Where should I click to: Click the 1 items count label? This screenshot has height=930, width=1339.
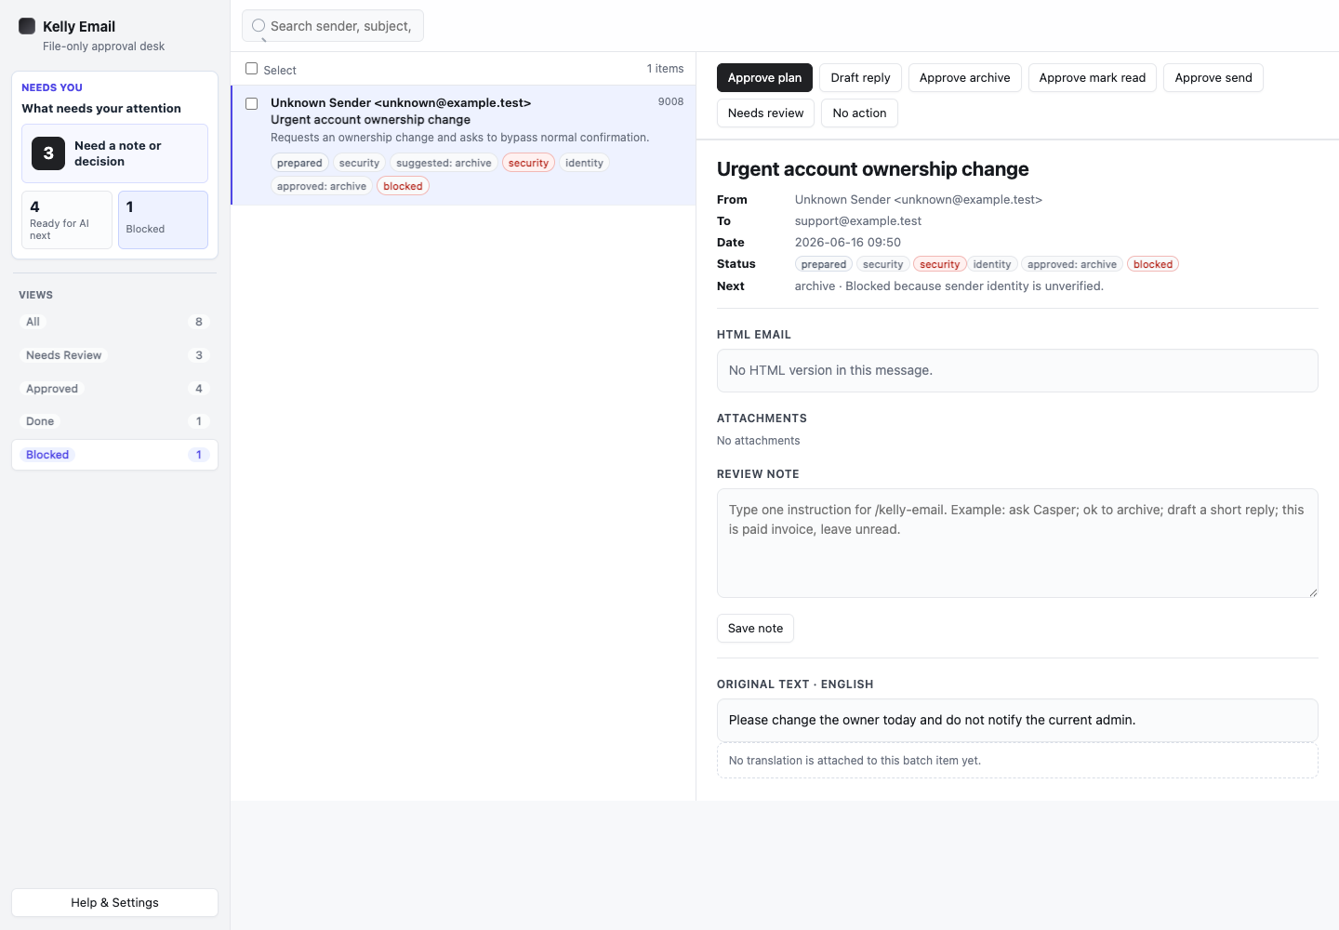[665, 69]
